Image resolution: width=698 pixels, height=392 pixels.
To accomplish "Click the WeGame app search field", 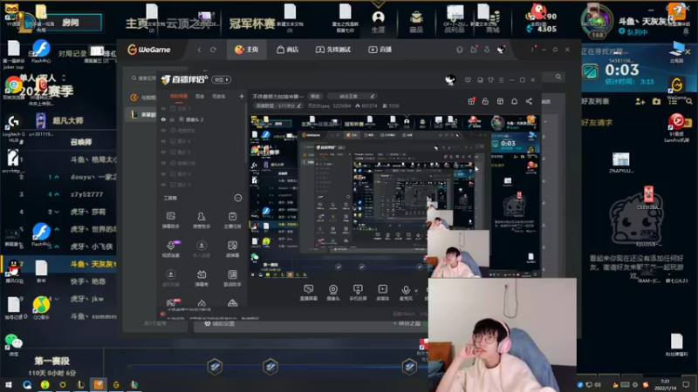I will point(143,78).
